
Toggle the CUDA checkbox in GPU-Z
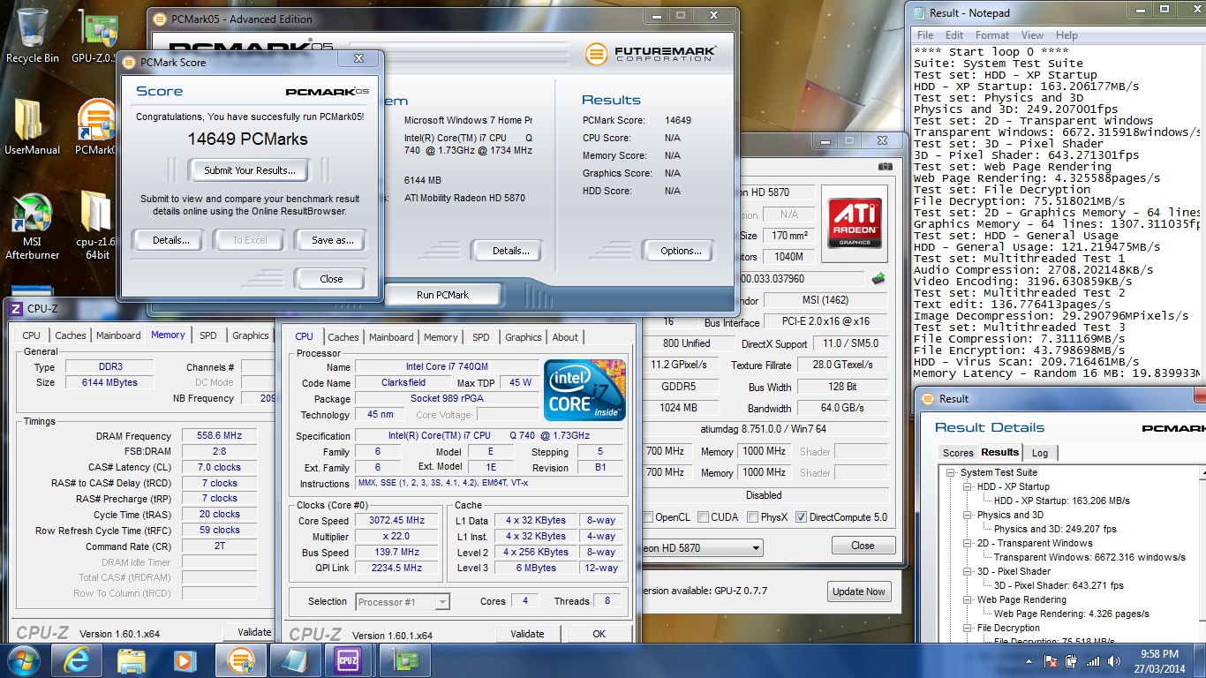tap(702, 517)
